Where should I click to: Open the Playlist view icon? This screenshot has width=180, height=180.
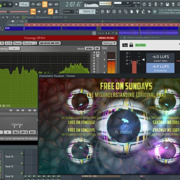coord(102,12)
